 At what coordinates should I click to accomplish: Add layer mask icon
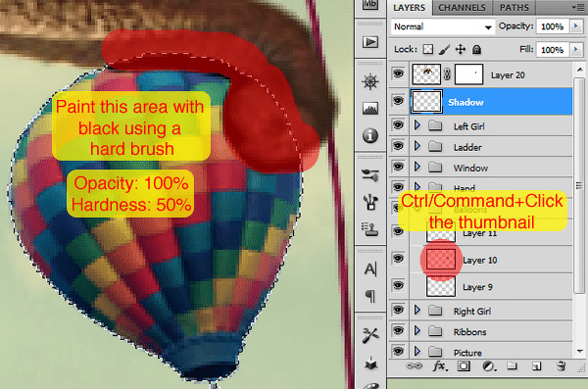pyautogui.click(x=464, y=365)
